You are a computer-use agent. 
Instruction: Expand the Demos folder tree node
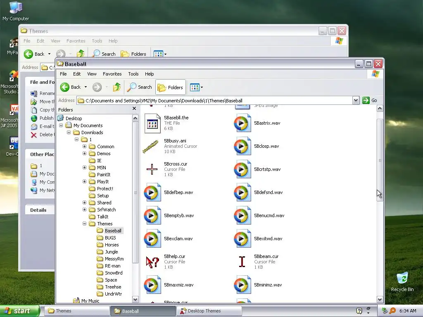[x=84, y=154]
